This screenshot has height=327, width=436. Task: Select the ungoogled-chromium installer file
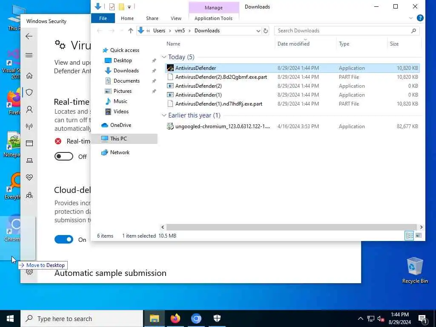tap(222, 126)
